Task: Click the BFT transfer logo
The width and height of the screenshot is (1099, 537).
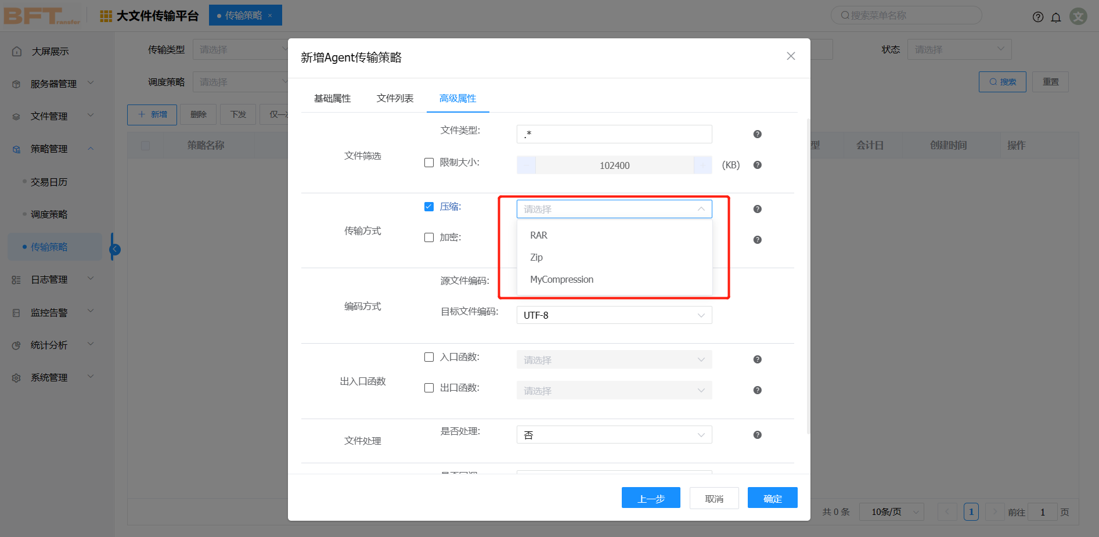Action: 42,16
